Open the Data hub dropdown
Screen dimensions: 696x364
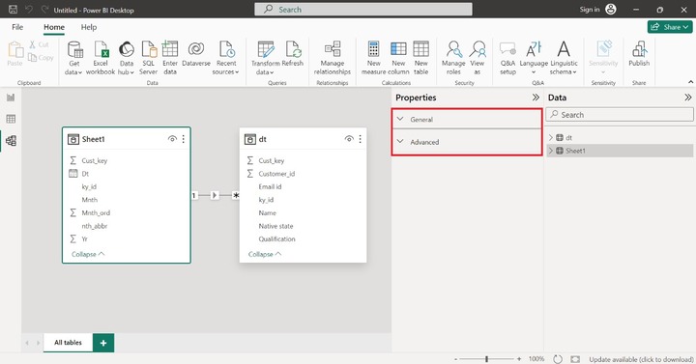point(127,58)
